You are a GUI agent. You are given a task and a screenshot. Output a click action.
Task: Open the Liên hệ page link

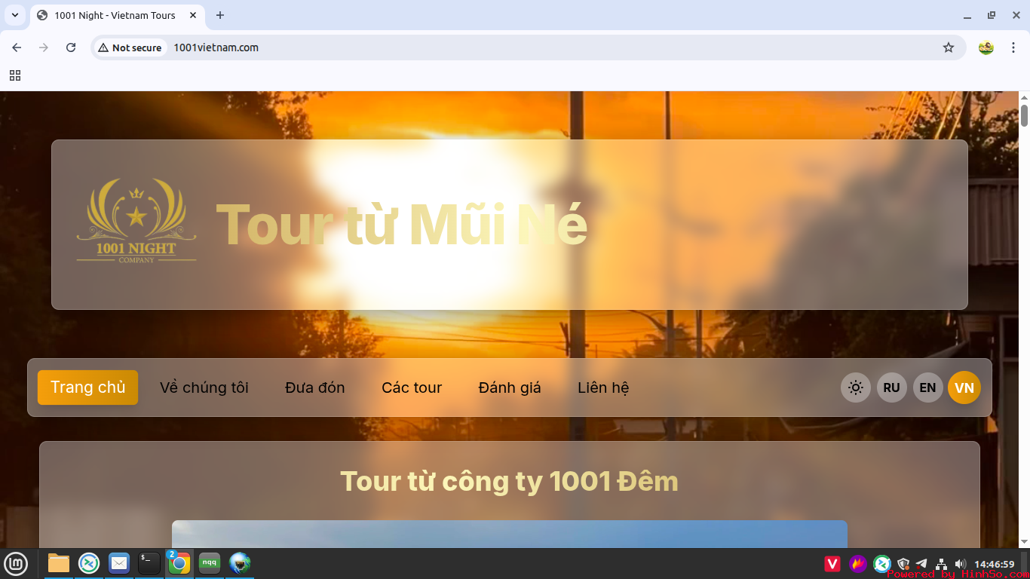(x=603, y=387)
